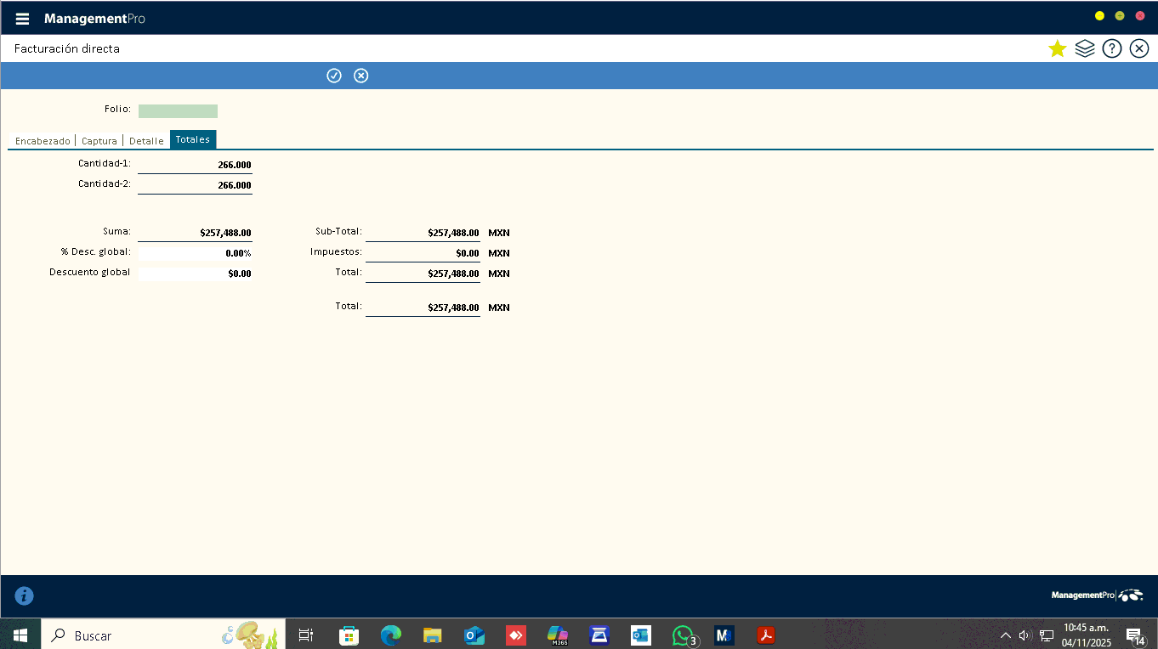
Task: Click the % Desc. global field
Action: 195,253
